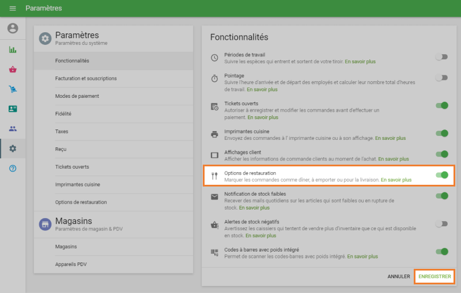Enable the Pointage time clock switch

coord(441,78)
